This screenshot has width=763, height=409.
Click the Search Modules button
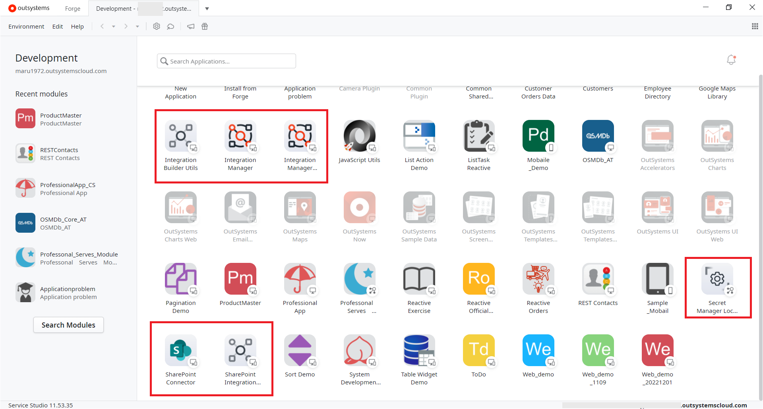pos(68,325)
